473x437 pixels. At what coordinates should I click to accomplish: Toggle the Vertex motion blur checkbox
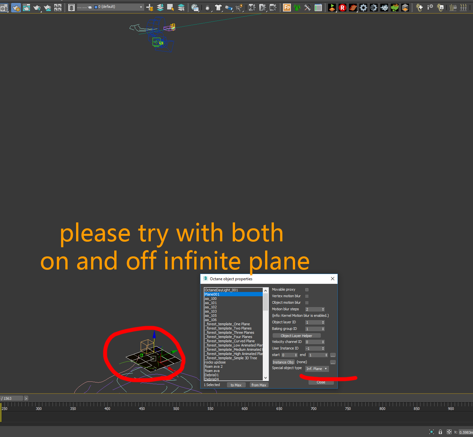click(x=307, y=296)
